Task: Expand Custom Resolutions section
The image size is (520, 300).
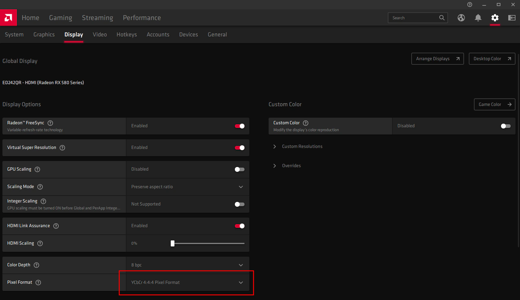Action: pos(298,147)
